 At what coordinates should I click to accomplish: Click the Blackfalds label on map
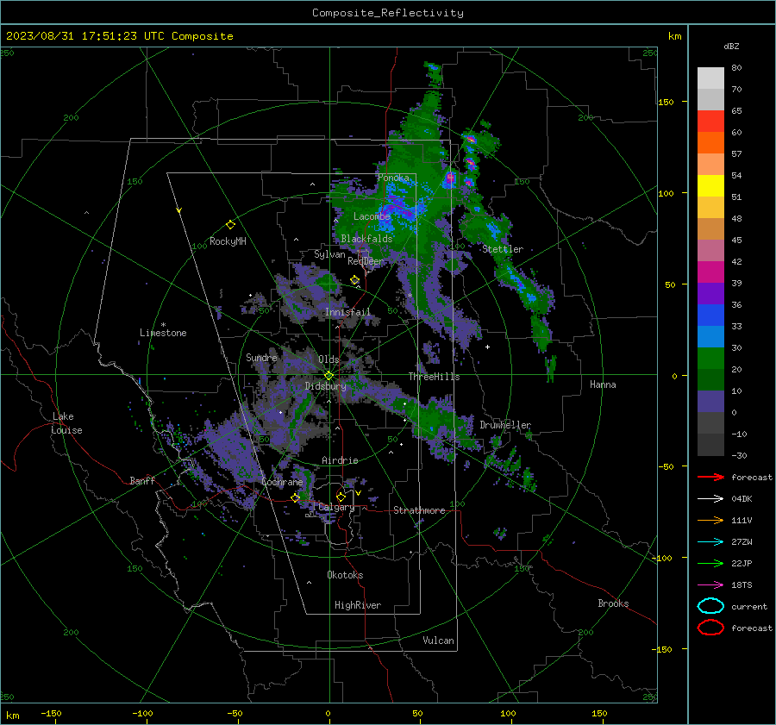(366, 239)
